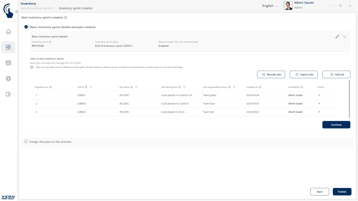The height and width of the screenshot is (201, 358).
Task: Go to List of inventory sprints breadcrumb
Action: click(x=37, y=8)
